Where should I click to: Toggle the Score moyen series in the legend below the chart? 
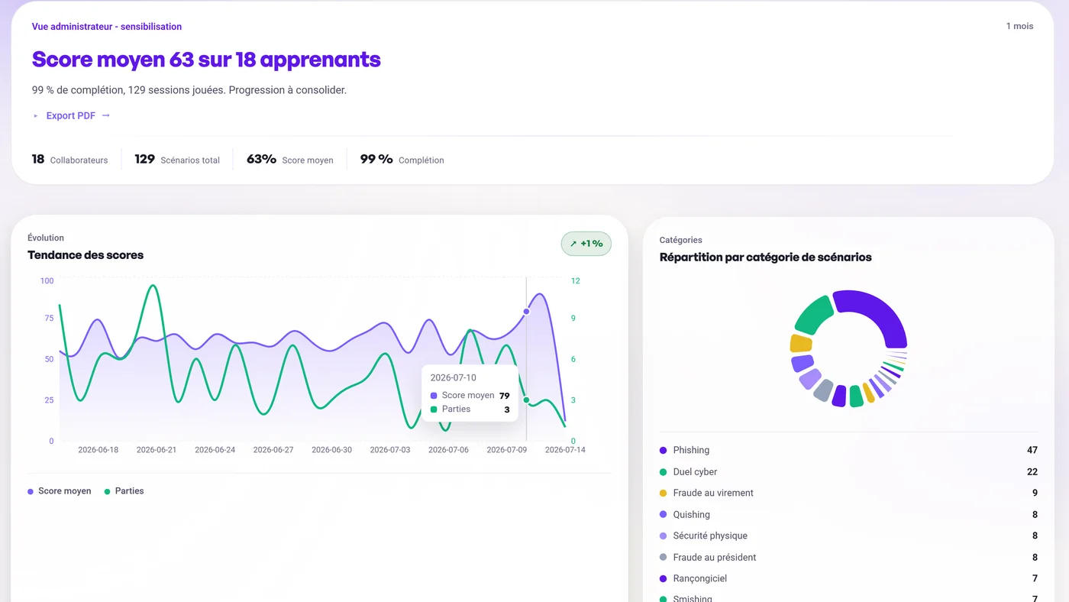(59, 491)
